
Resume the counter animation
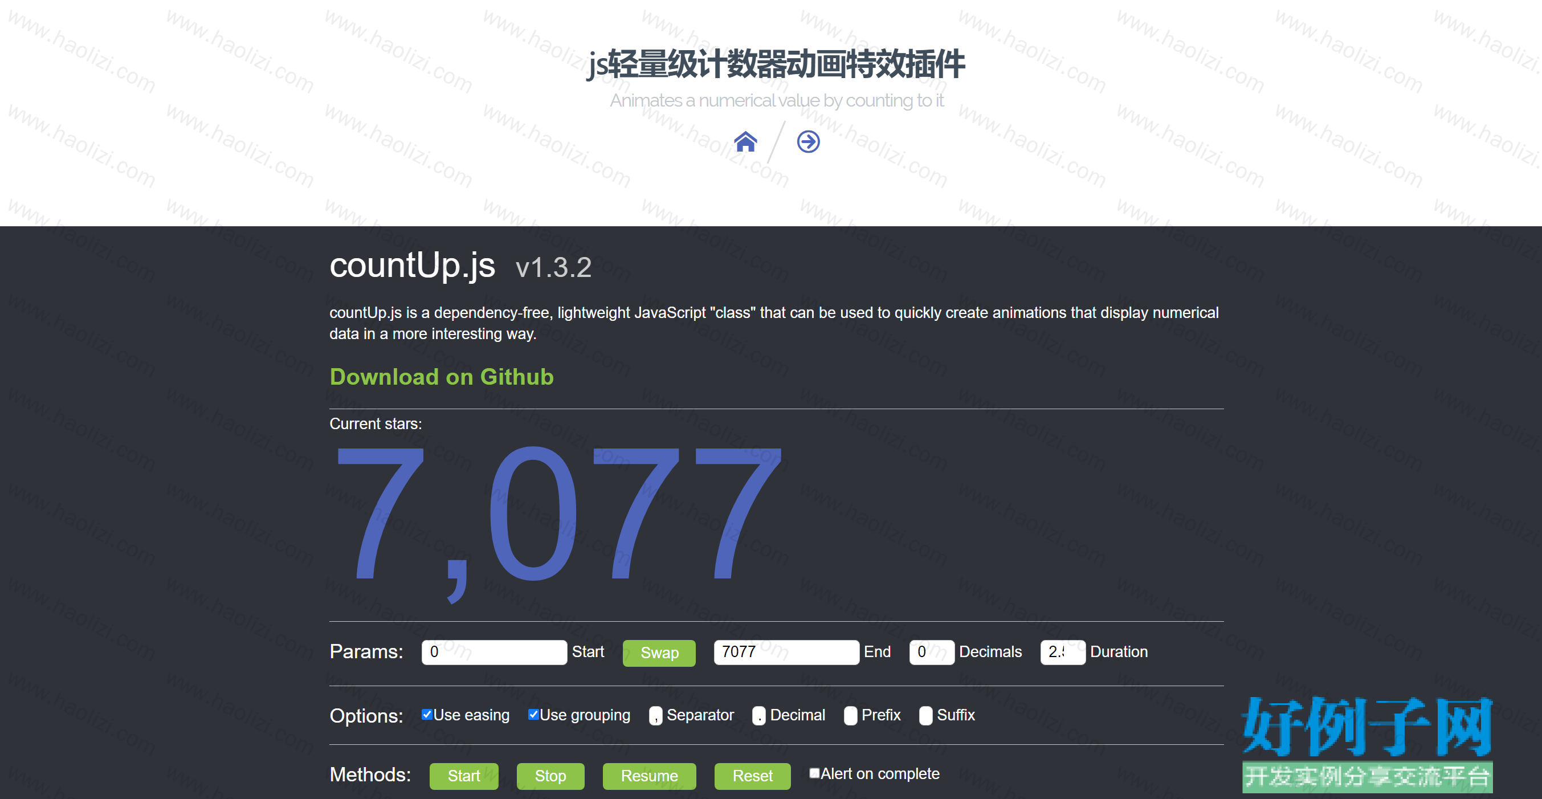(x=649, y=776)
